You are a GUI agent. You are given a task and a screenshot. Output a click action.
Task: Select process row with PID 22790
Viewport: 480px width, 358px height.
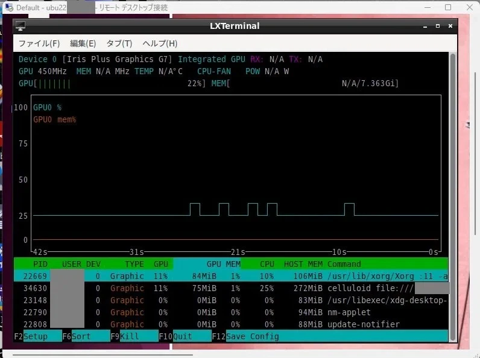pyautogui.click(x=231, y=312)
